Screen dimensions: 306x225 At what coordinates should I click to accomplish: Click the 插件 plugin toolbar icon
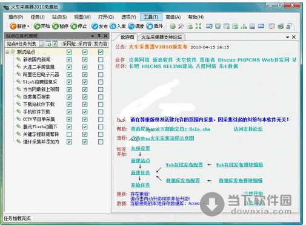tap(150, 26)
